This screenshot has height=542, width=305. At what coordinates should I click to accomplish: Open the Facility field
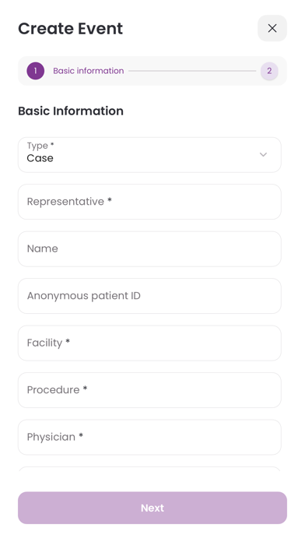[149, 343]
